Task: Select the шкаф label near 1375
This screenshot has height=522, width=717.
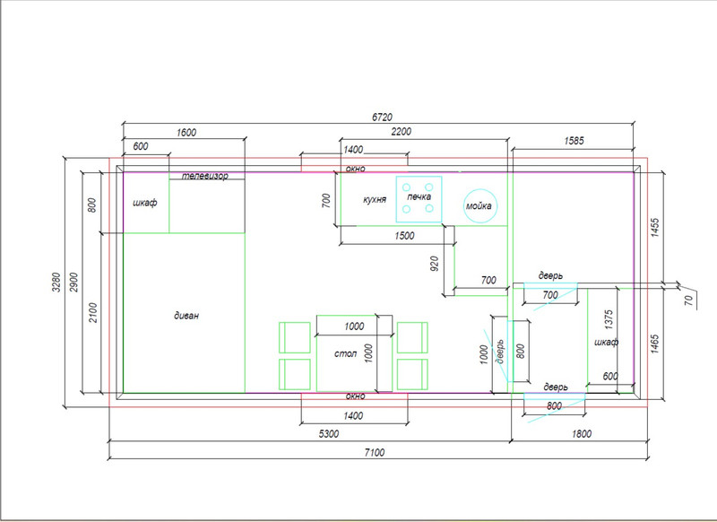Action: (607, 343)
